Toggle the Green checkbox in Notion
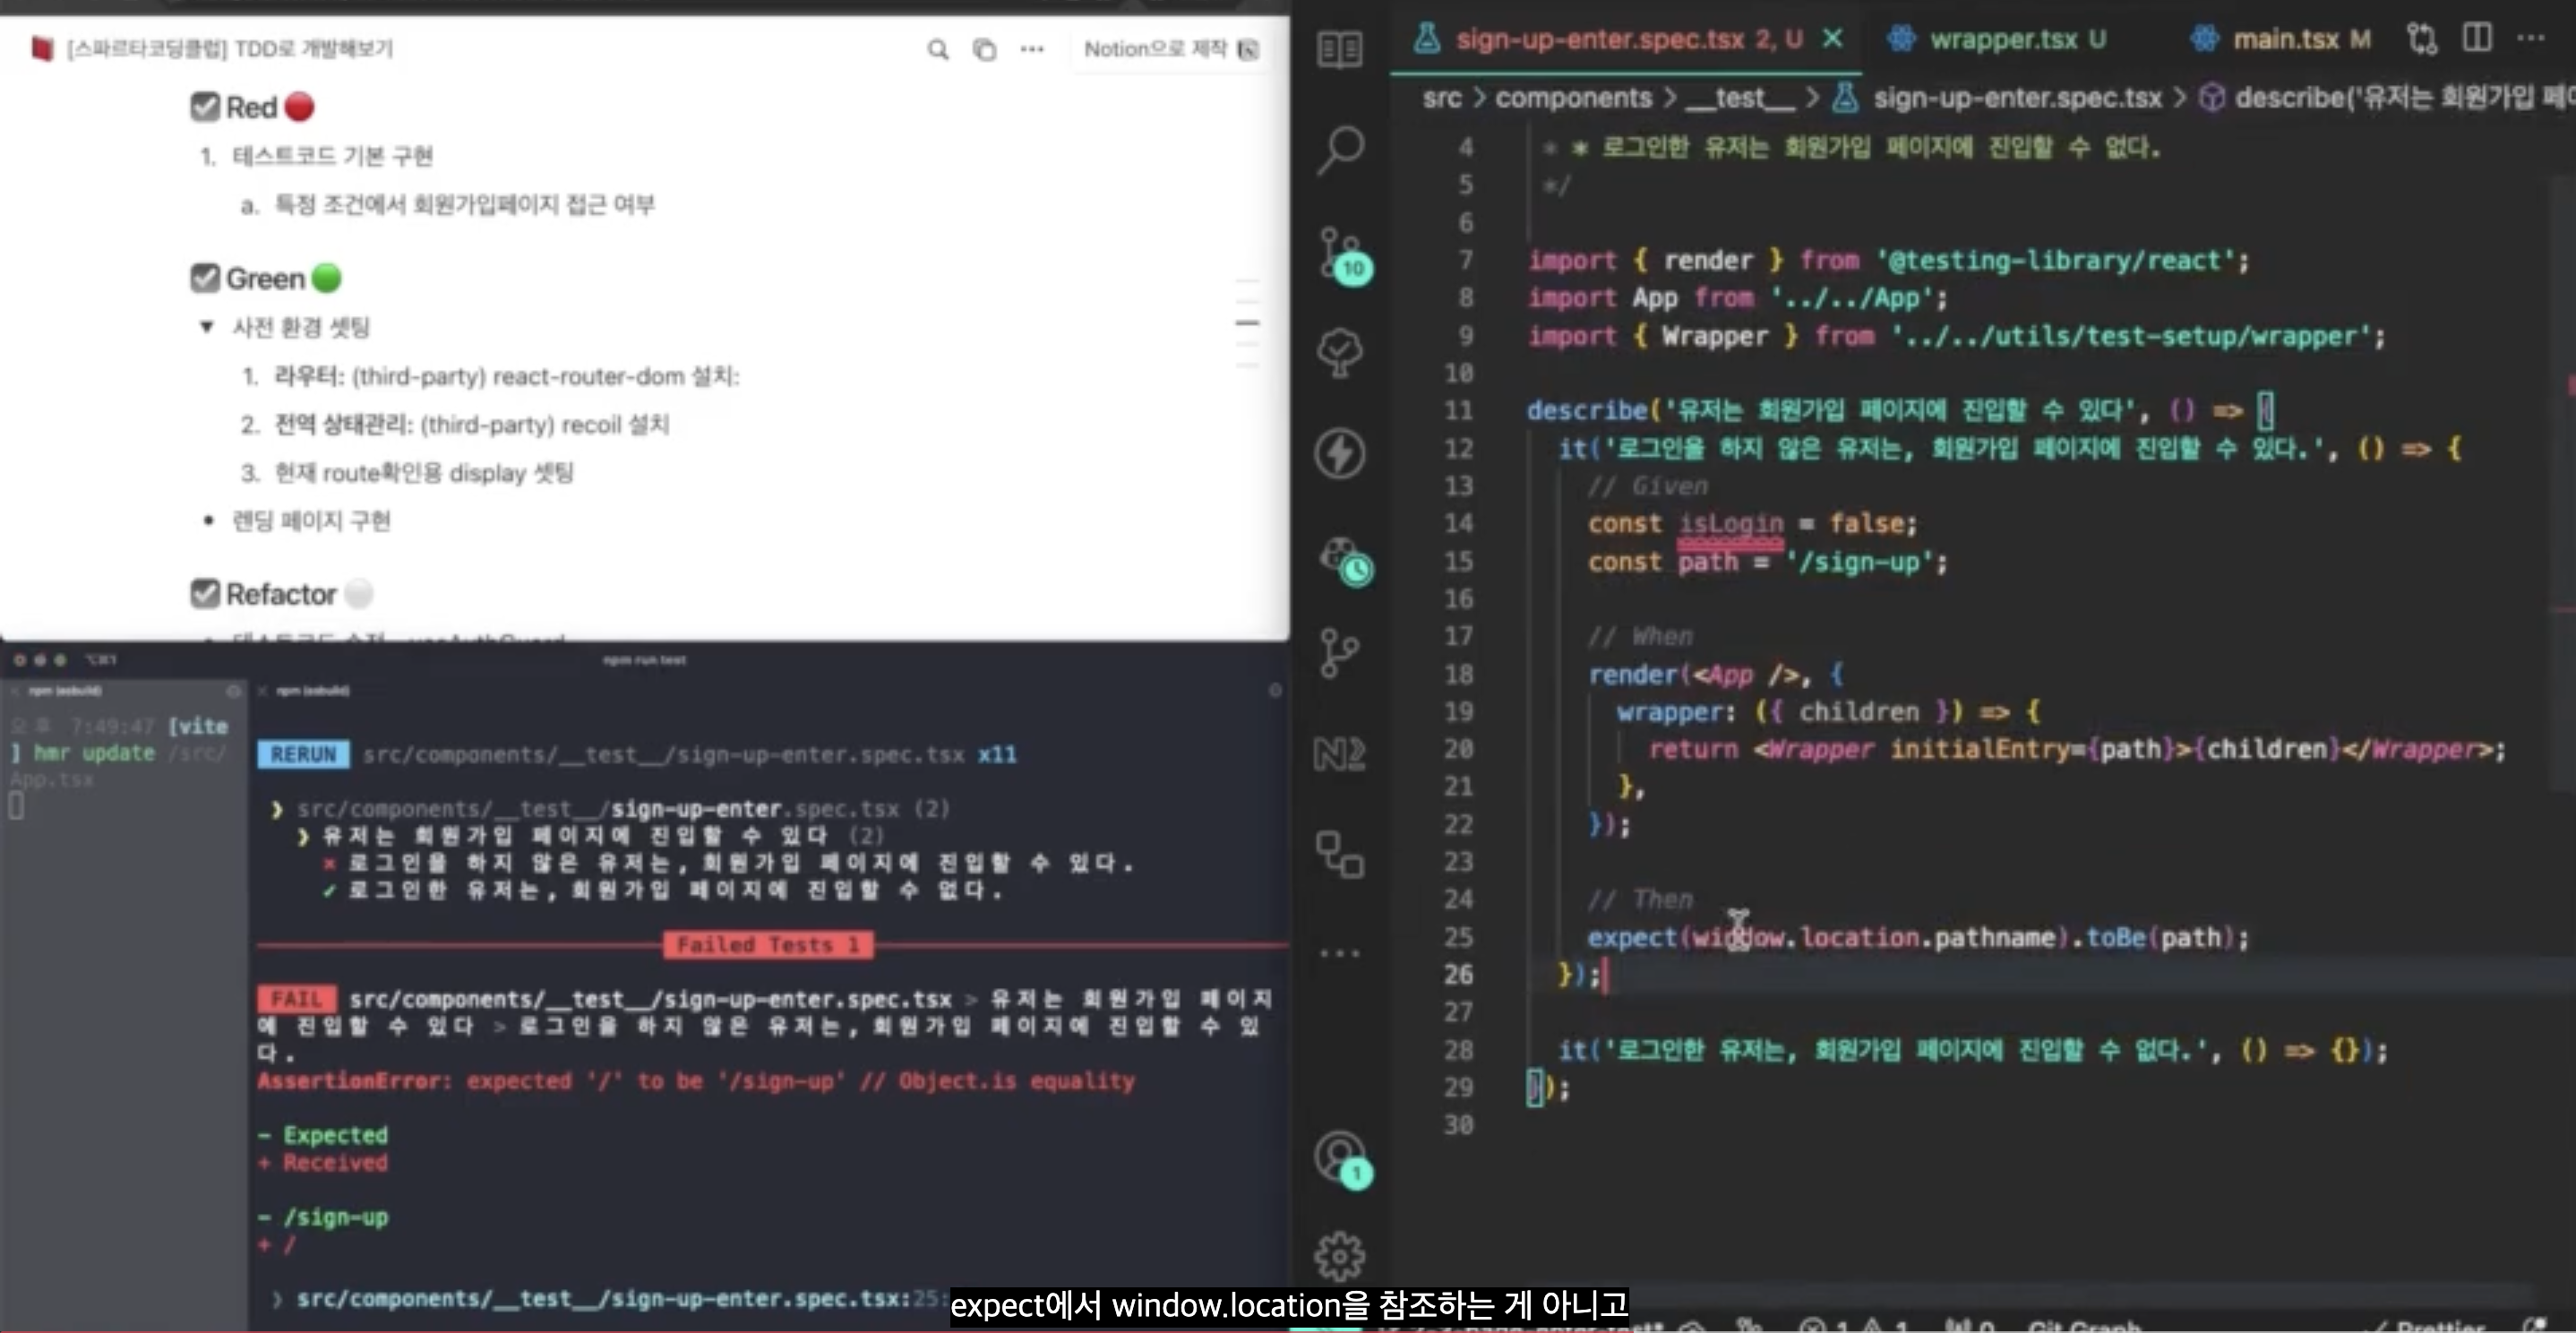2576x1333 pixels. (205, 278)
